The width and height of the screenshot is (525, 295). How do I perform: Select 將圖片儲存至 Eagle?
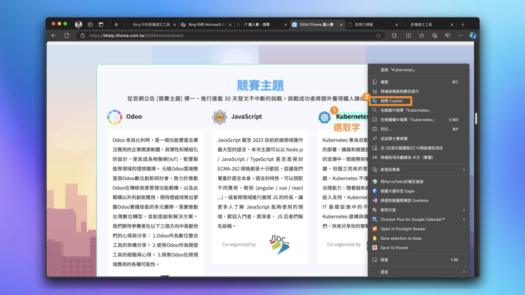[418, 191]
